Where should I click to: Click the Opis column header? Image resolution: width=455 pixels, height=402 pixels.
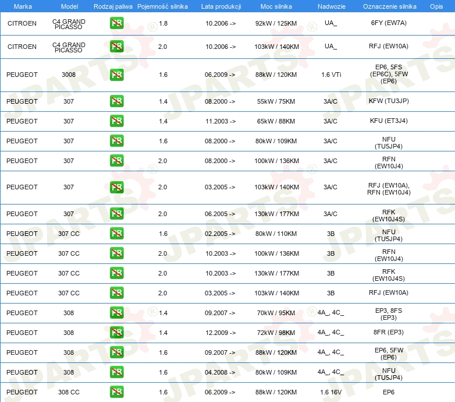pos(436,6)
